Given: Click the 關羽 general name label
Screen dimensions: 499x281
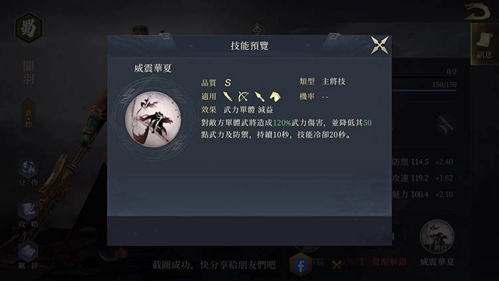Looking at the screenshot, I should coord(29,73).
